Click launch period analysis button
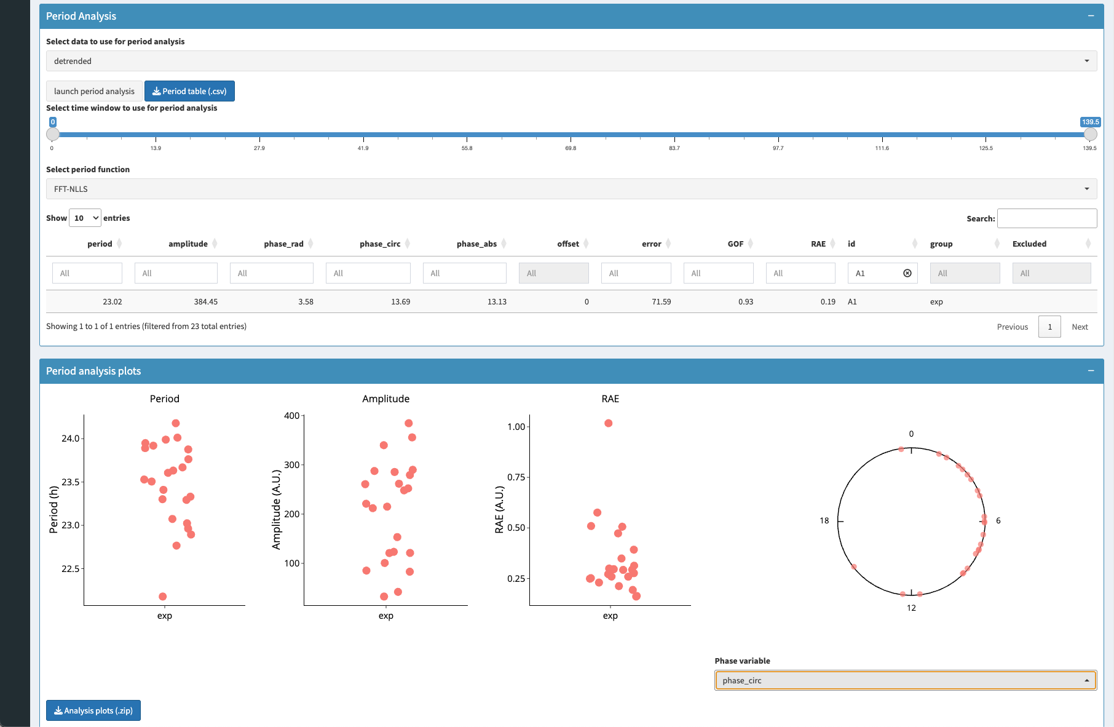The width and height of the screenshot is (1114, 727). [94, 91]
